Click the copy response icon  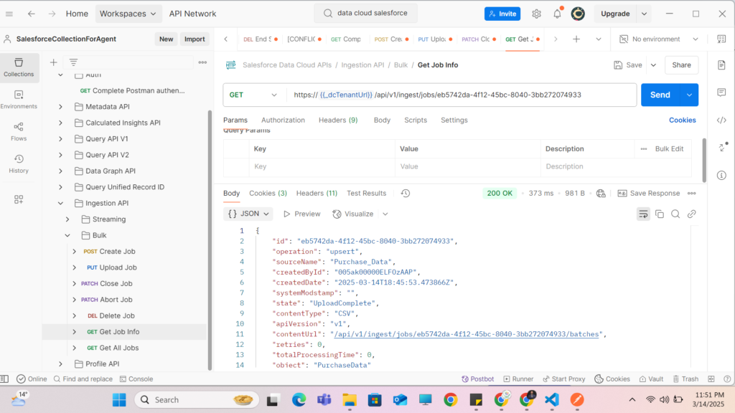tap(660, 214)
